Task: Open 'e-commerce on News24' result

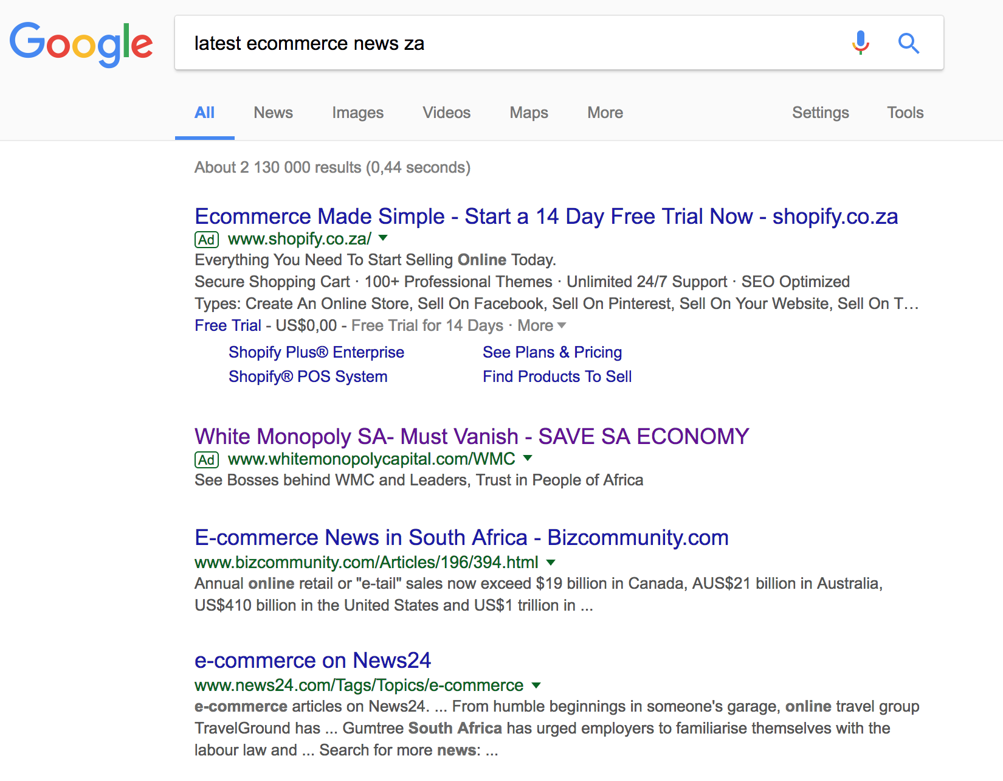Action: click(x=312, y=660)
